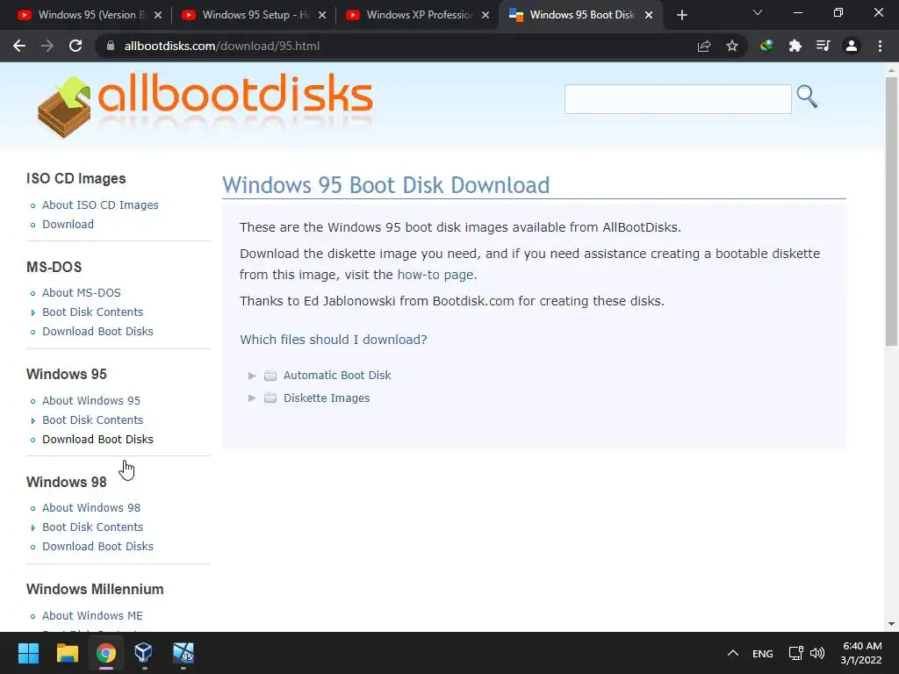Click the colorful extension icon beside bookmark star

click(x=766, y=46)
